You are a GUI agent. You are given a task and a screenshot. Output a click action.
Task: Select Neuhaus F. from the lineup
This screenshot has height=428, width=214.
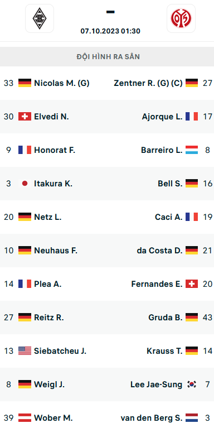point(56,251)
